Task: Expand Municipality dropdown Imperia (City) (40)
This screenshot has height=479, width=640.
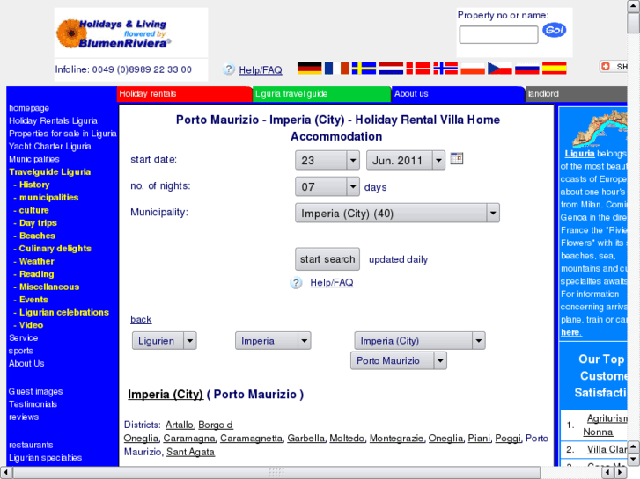Action: pyautogui.click(x=398, y=214)
